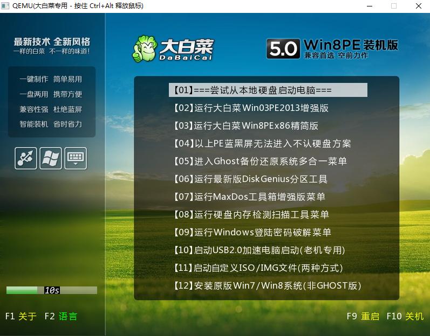Click F10 关机 shutdown option
Image resolution: width=430 pixels, height=336 pixels.
click(405, 316)
